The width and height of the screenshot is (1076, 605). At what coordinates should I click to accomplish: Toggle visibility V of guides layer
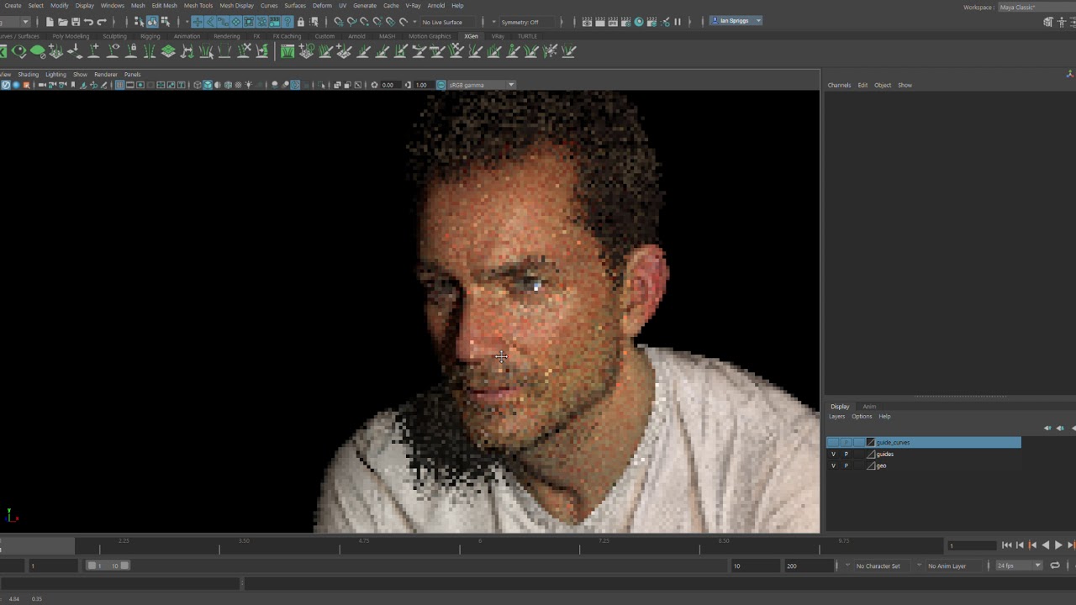coord(833,454)
